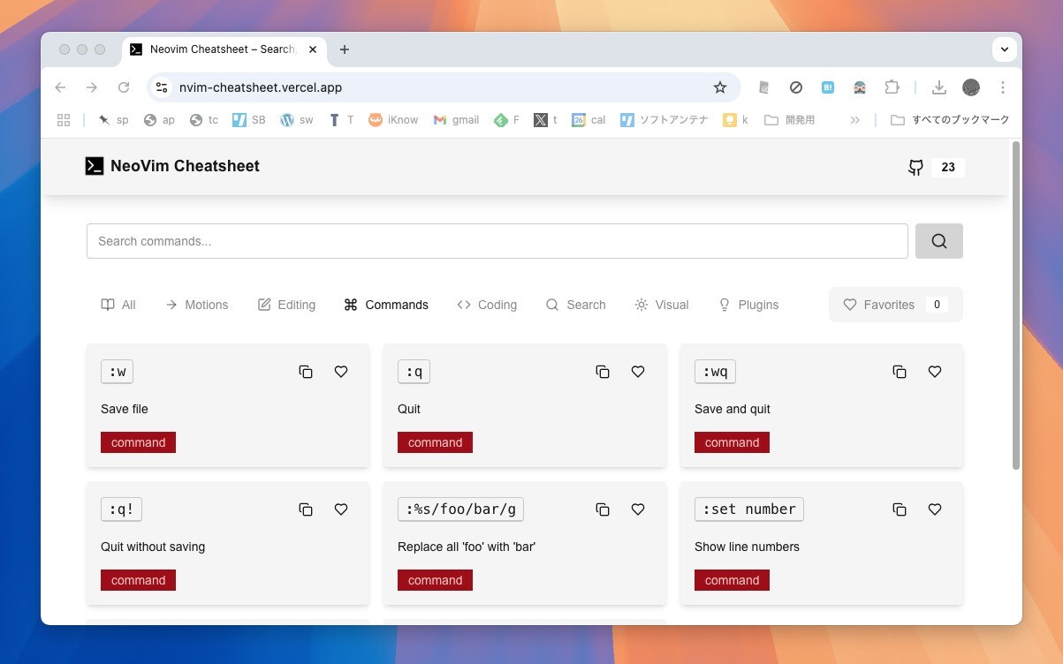This screenshot has height=664, width=1063.
Task: Copy the :q! command
Action: [x=306, y=509]
